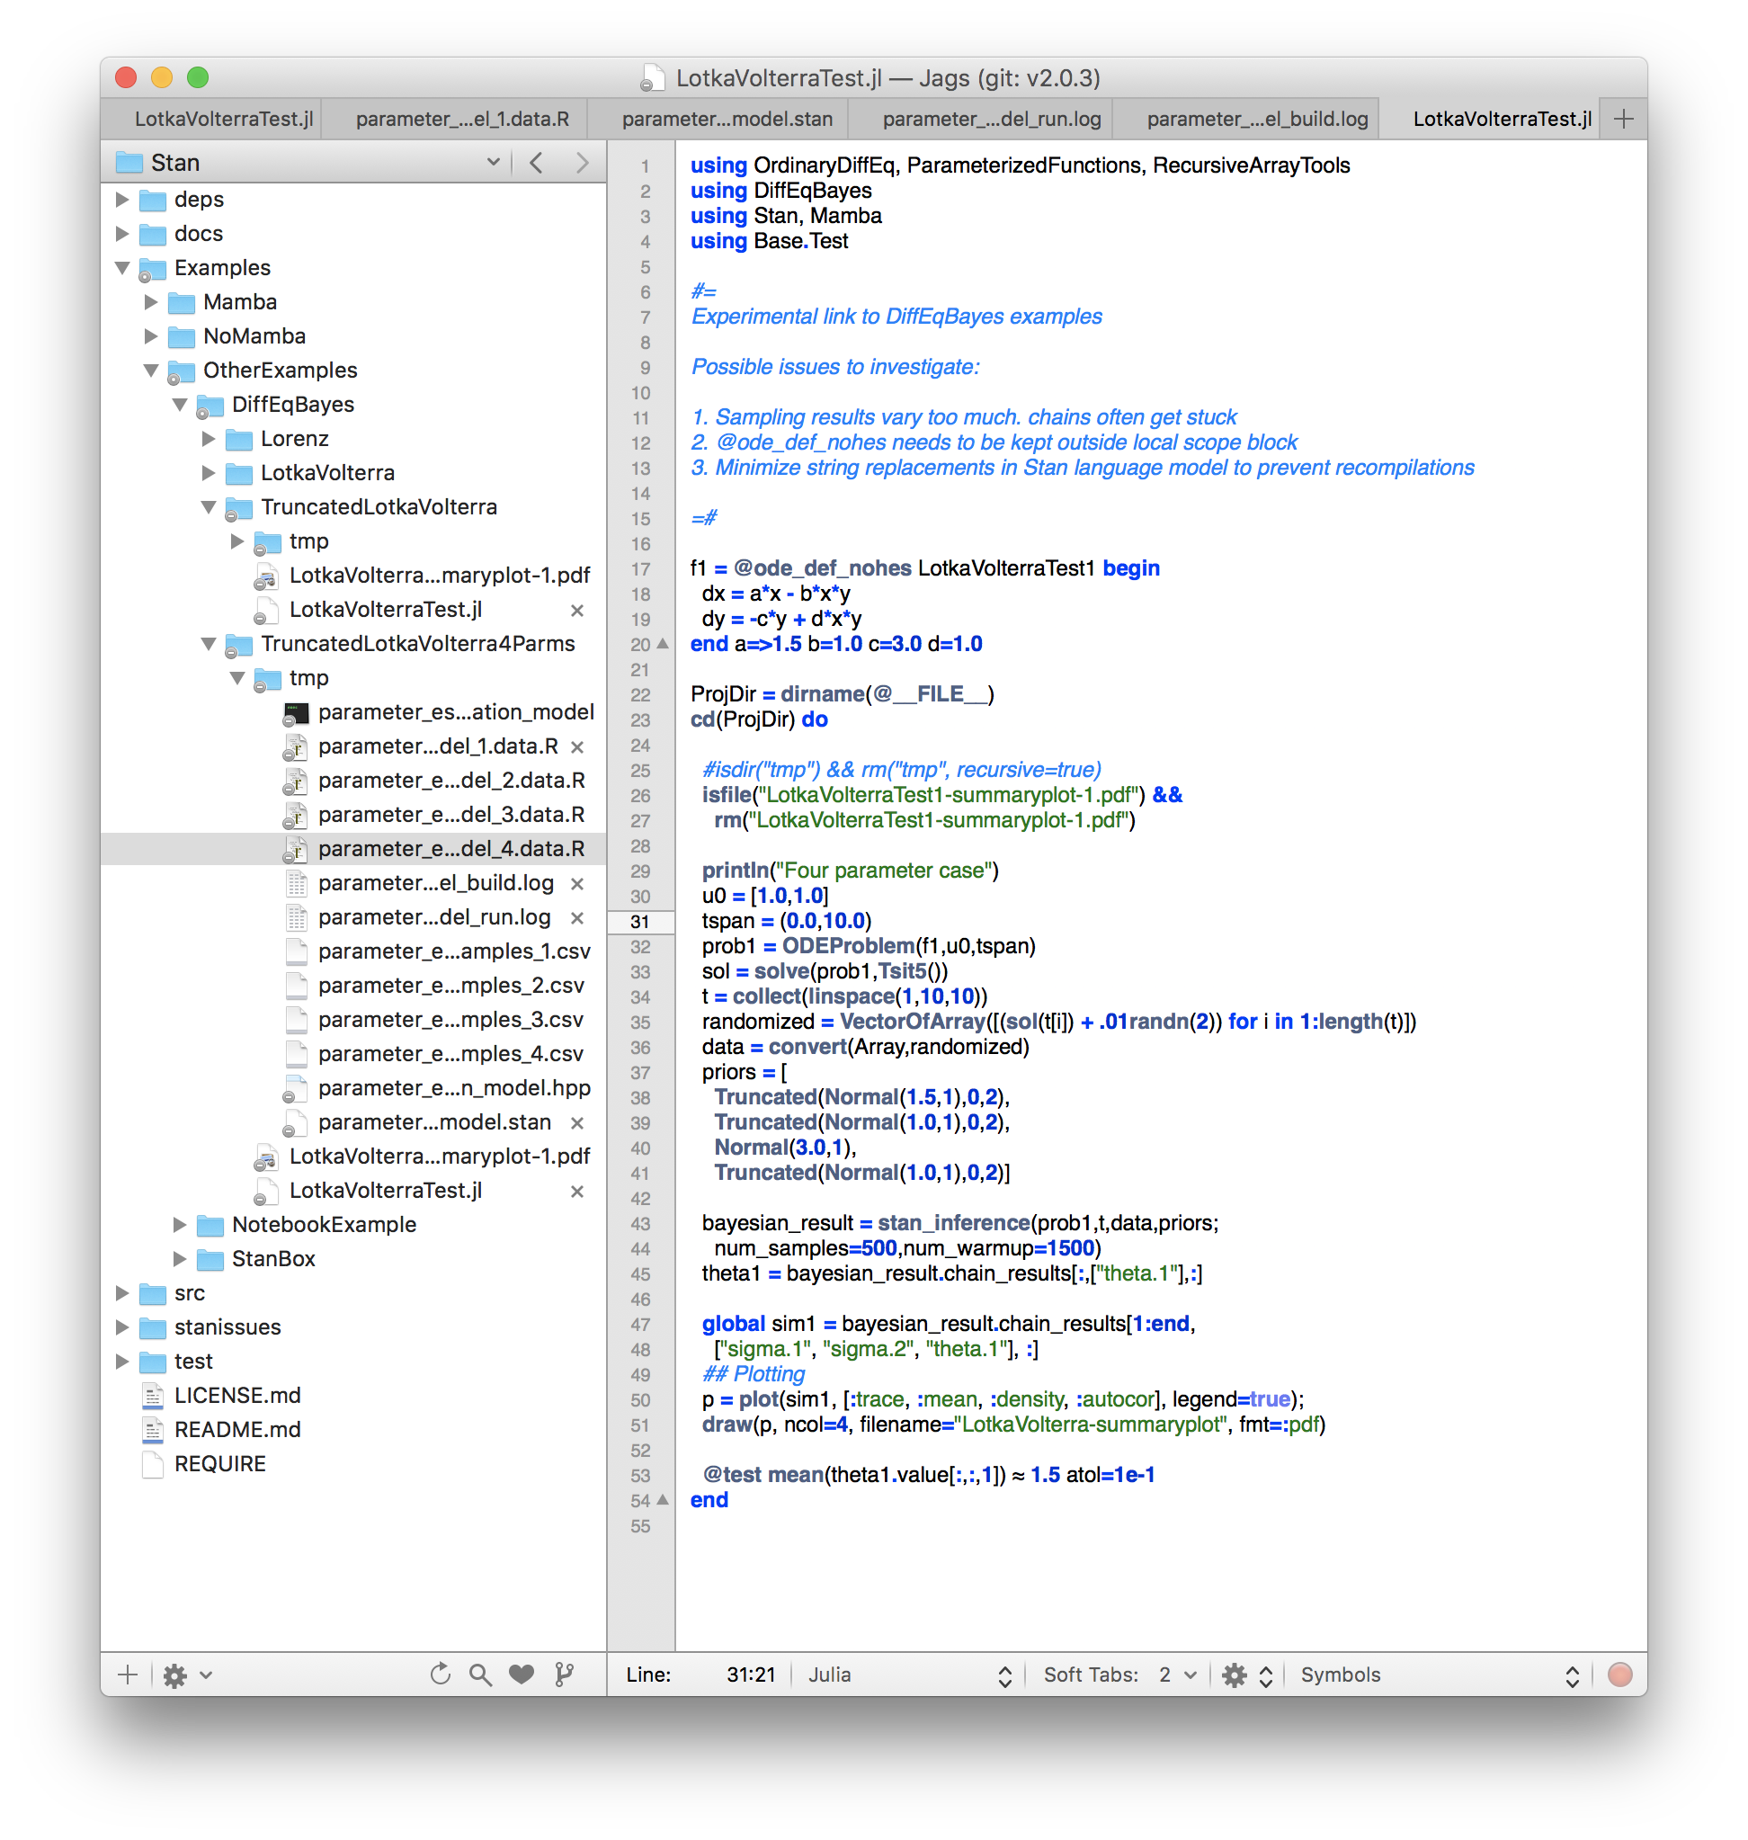This screenshot has height=1840, width=1748.
Task: Switch to the parameter_...el_build.log tab
Action: (x=1257, y=119)
